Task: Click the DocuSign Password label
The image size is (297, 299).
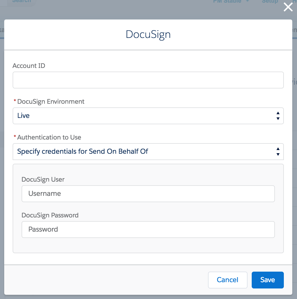Action: click(x=50, y=215)
